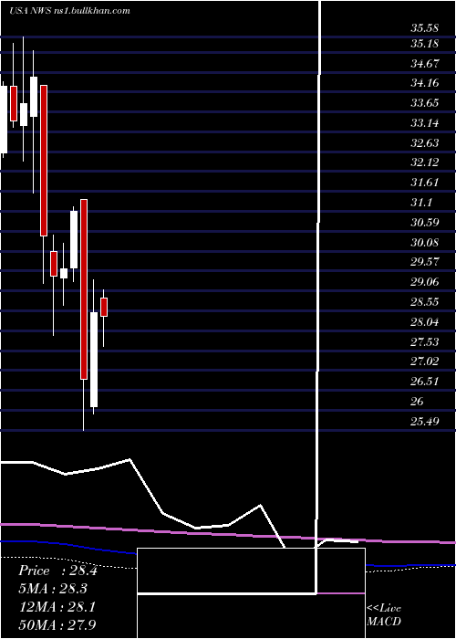Click the <<Live MACD label
This screenshot has width=456, height=639.
384,615
